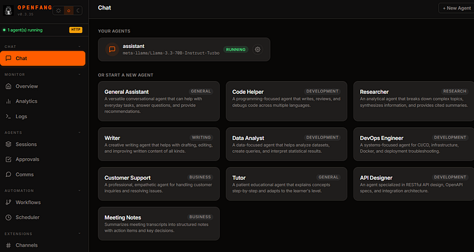474x252 pixels.
Task: Open the Overview page
Action: (x=43, y=86)
